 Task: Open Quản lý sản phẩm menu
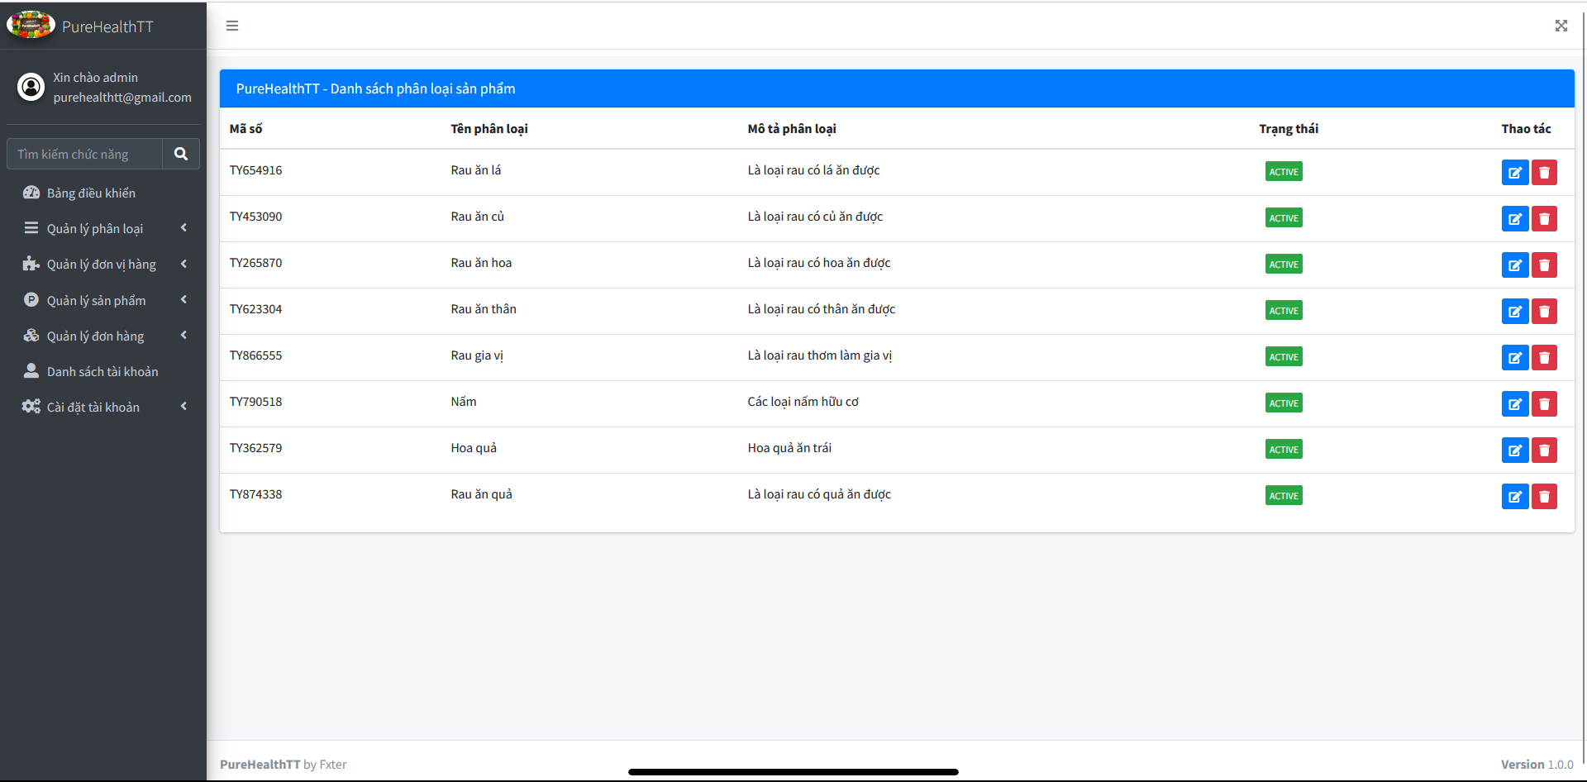[103, 300]
